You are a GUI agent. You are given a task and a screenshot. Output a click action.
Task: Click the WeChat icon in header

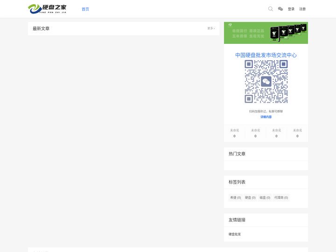click(280, 9)
